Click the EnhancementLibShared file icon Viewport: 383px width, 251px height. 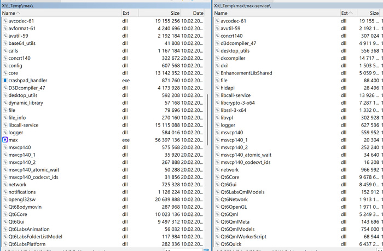(x=217, y=73)
